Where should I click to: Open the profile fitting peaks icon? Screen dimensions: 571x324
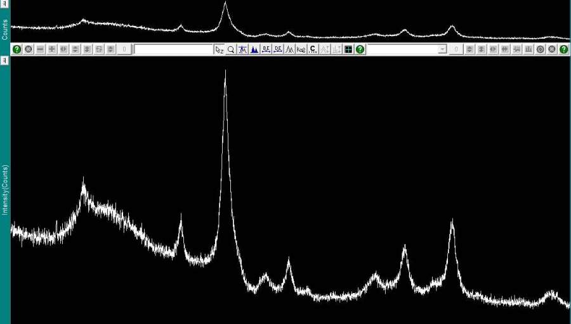click(x=289, y=49)
